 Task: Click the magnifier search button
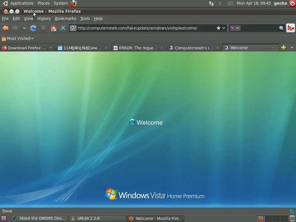pos(281,28)
